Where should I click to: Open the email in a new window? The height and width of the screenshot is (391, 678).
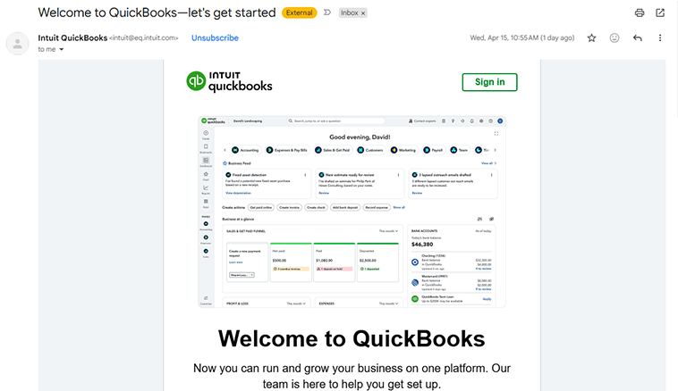pyautogui.click(x=660, y=13)
